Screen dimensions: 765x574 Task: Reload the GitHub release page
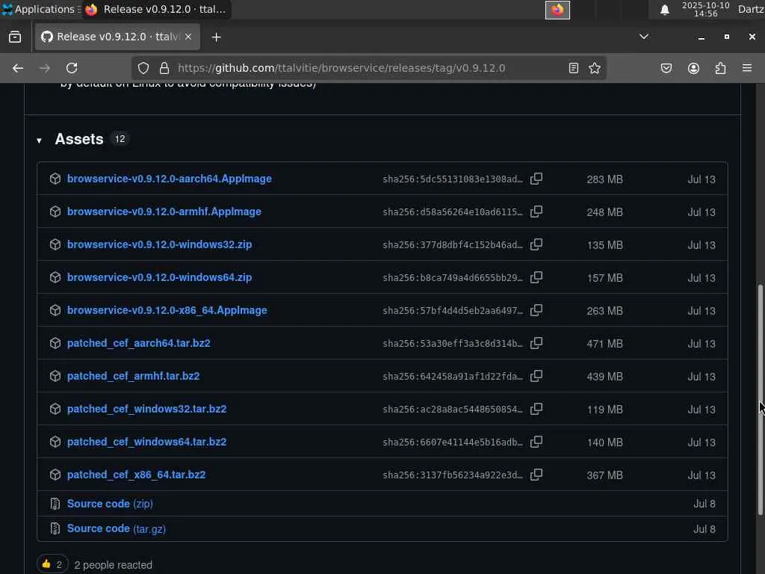pyautogui.click(x=72, y=68)
